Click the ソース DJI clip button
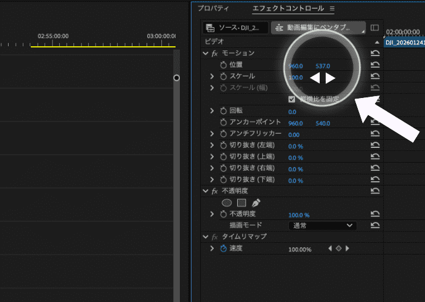This screenshot has height=302, width=425. pos(236,28)
